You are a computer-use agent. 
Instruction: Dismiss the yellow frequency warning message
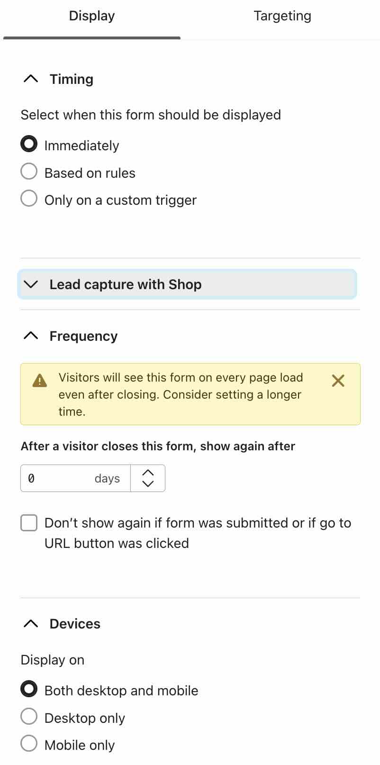(338, 381)
